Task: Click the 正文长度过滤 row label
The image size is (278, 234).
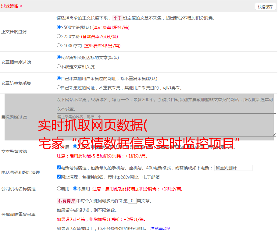Action: tap(14, 32)
